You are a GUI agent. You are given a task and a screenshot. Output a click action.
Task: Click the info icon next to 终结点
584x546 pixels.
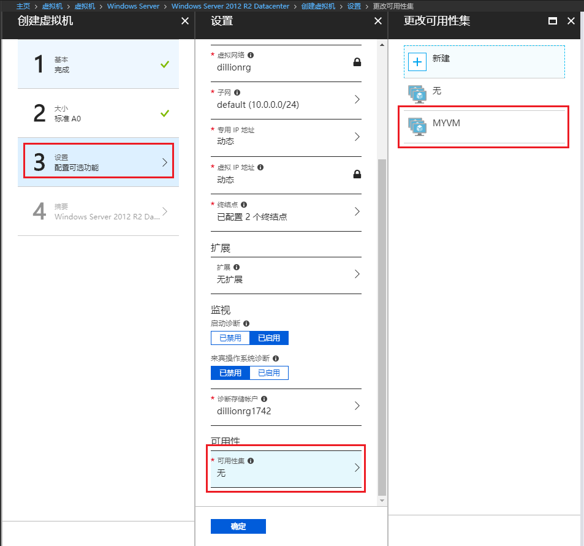pos(245,205)
